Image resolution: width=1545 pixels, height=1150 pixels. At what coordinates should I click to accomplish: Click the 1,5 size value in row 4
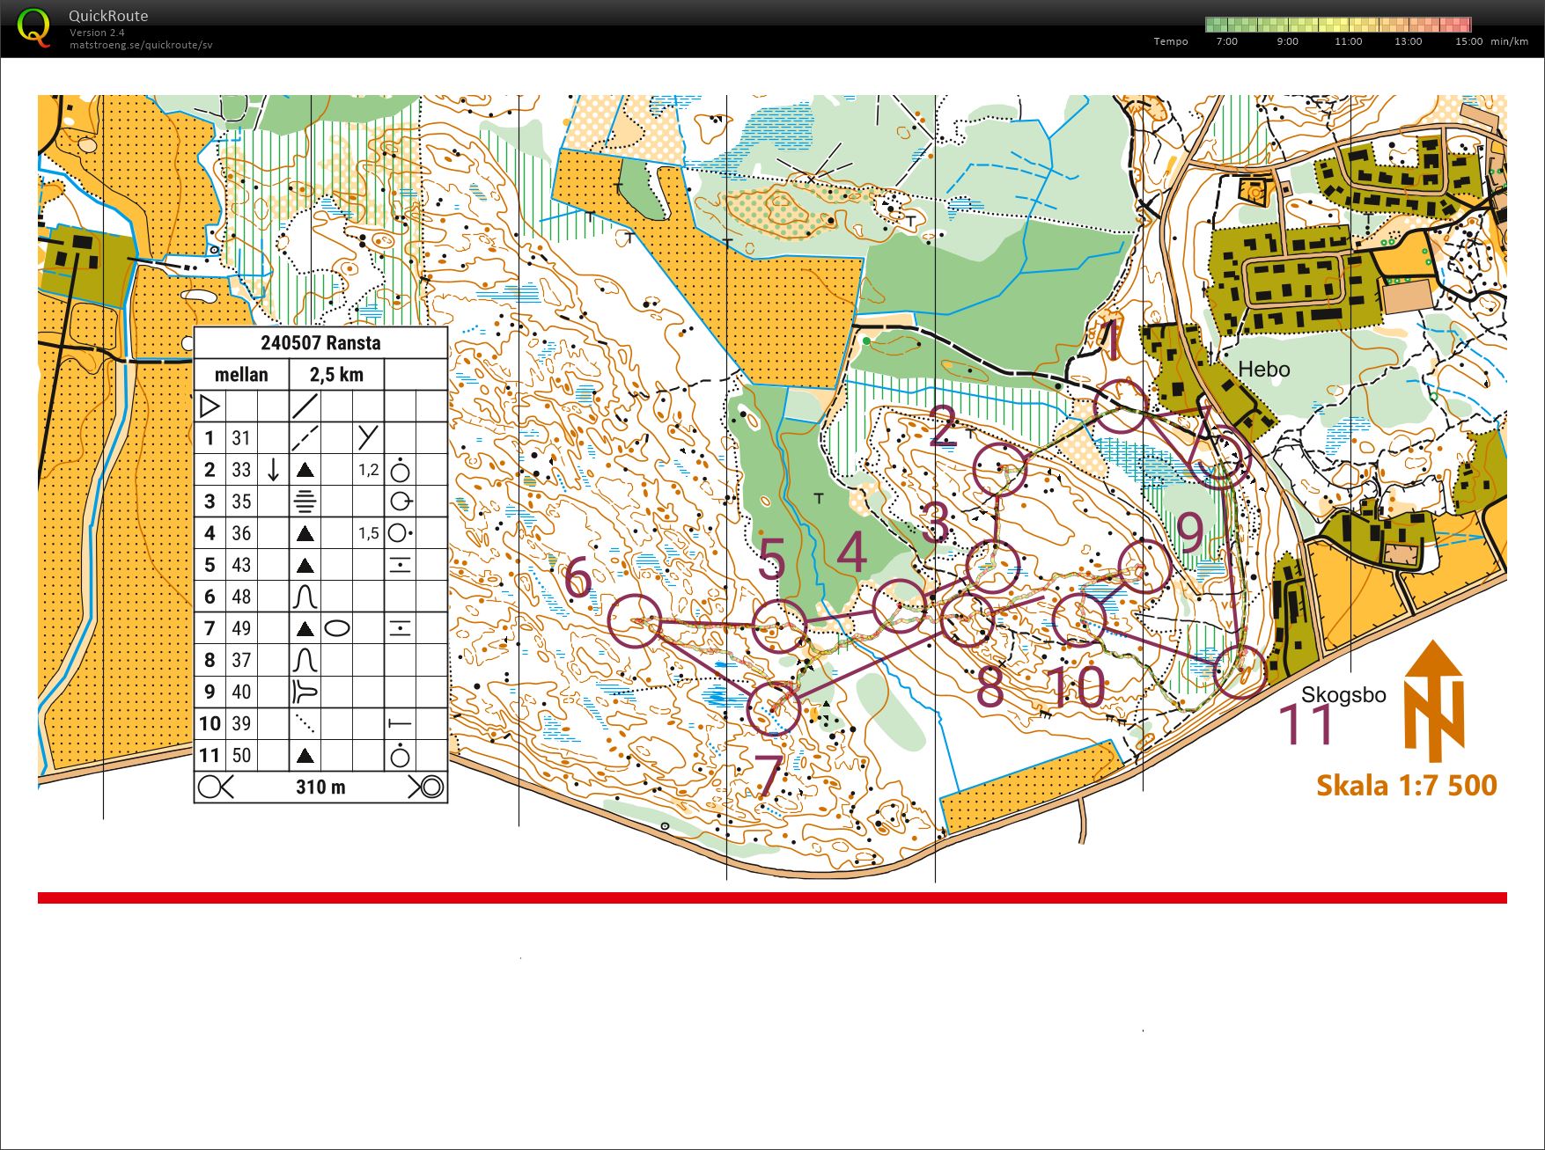368,533
